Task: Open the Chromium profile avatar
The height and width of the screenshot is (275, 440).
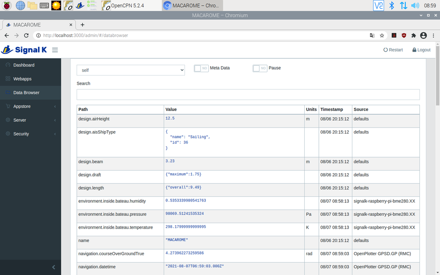Action: 423,35
